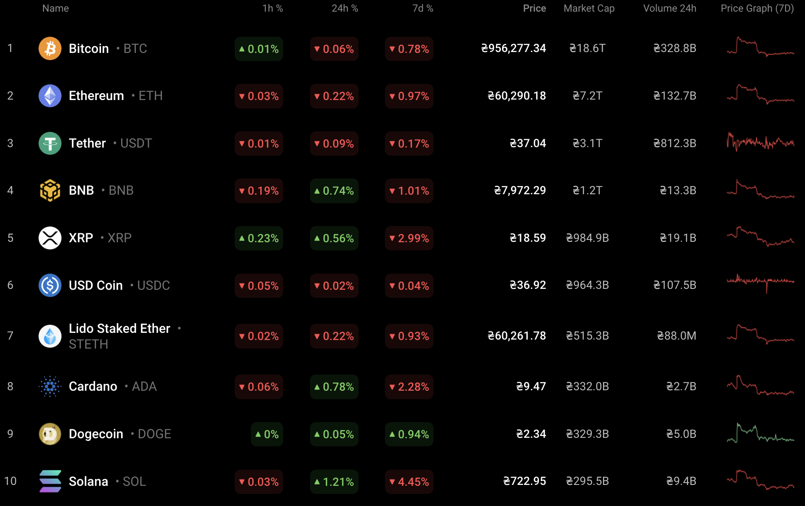Screen dimensions: 805x506
Task: Sort by the Name column header
Action: [x=56, y=9]
